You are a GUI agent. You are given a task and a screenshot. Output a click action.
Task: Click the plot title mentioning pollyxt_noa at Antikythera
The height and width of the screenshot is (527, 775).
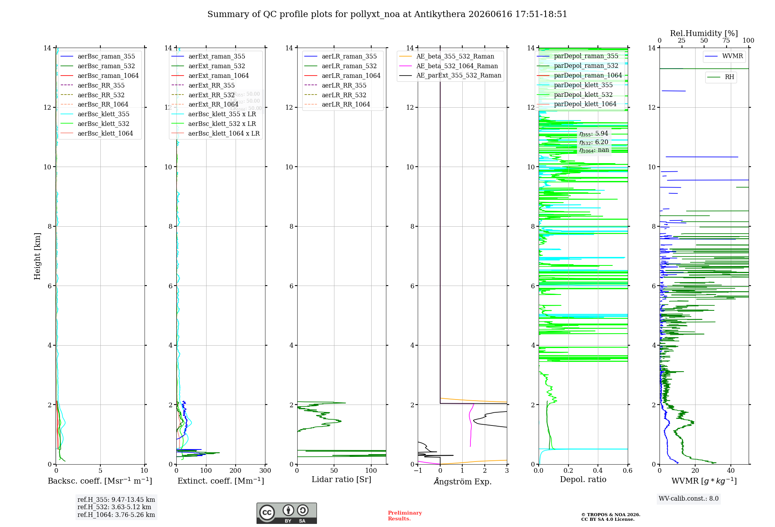(387, 14)
